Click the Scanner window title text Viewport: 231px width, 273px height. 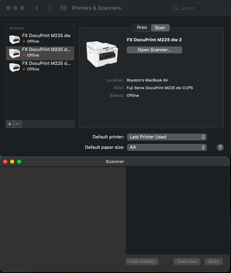pyautogui.click(x=115, y=162)
